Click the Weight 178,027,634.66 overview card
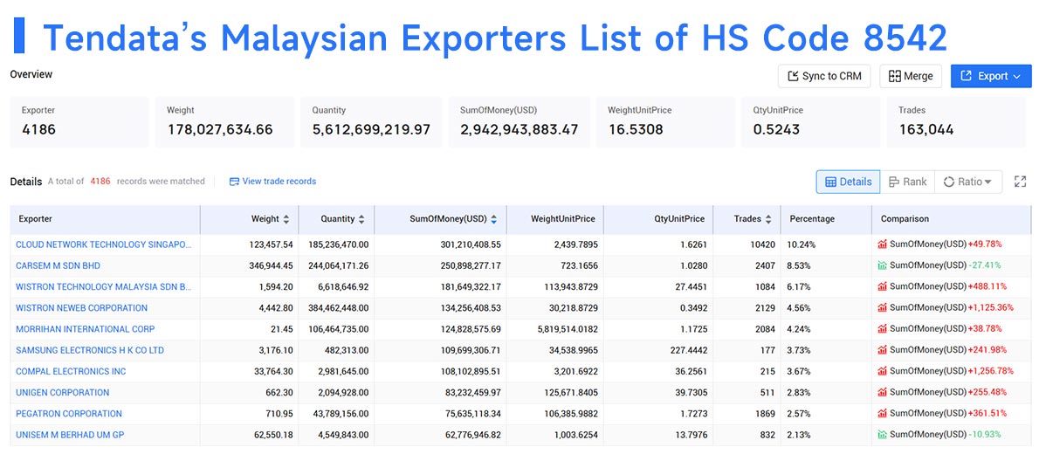Image resolution: width=1039 pixels, height=454 pixels. tap(224, 122)
